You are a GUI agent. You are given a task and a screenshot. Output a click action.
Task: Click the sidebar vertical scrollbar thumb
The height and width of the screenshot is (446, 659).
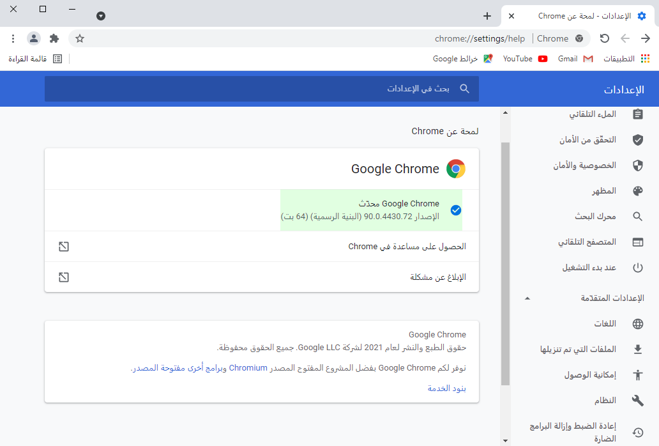pos(505,264)
